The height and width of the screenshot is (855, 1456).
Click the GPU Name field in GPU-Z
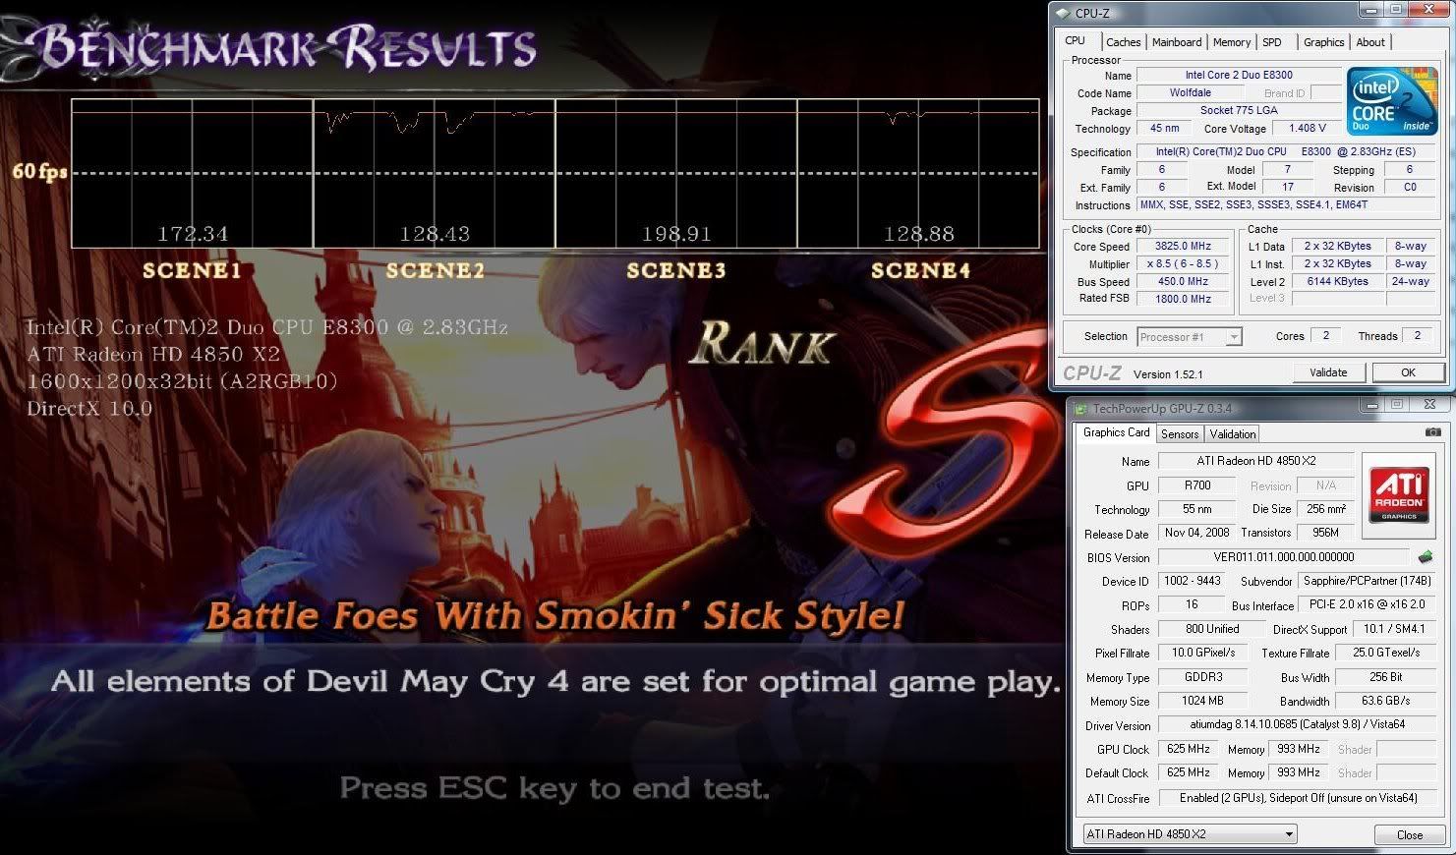(x=1256, y=461)
